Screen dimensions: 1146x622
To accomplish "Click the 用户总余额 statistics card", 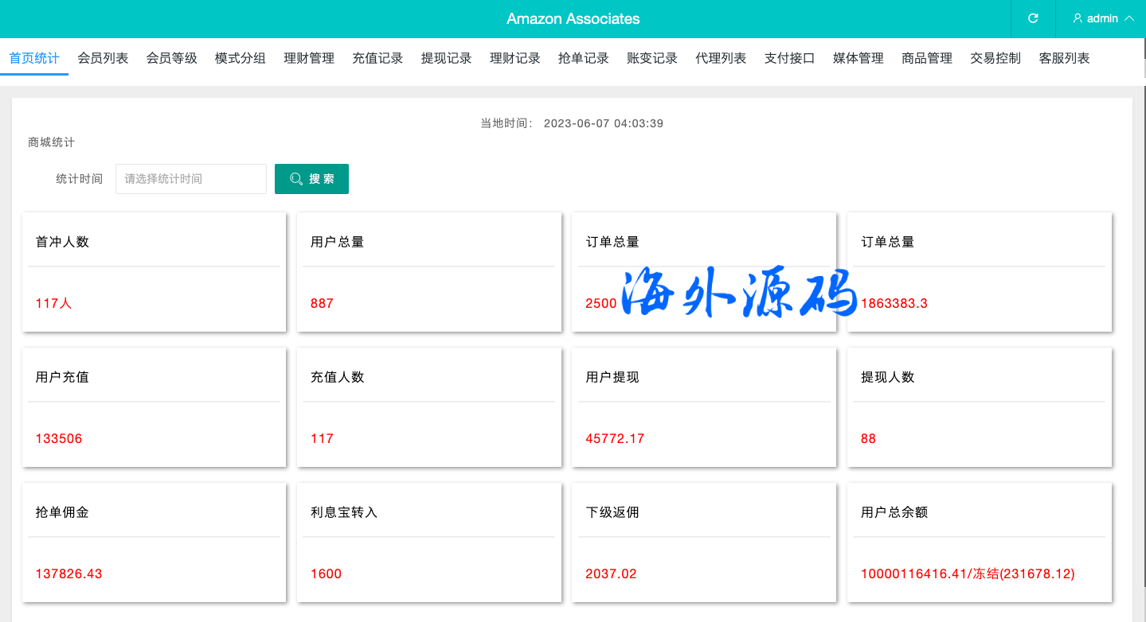I will (979, 542).
